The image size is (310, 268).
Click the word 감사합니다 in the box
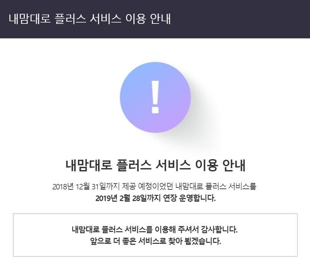tap(219, 230)
